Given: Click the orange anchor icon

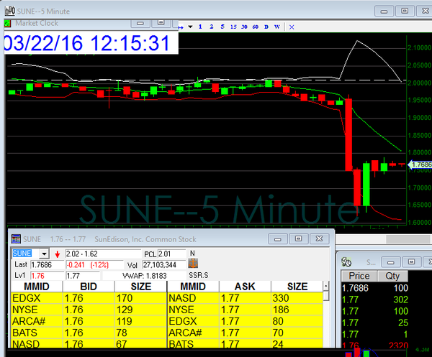Looking at the screenshot, I should click(193, 264).
